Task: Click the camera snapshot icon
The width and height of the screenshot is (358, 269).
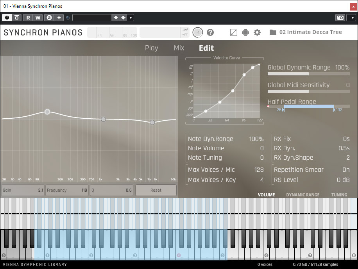Action: tap(340, 18)
